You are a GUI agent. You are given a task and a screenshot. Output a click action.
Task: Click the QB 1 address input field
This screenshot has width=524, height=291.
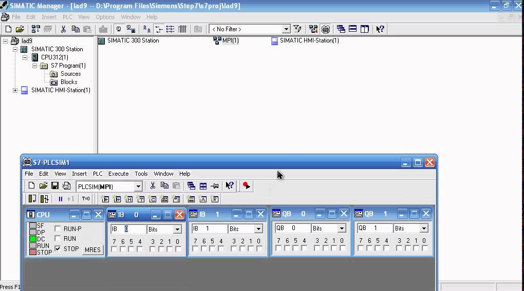pos(375,228)
